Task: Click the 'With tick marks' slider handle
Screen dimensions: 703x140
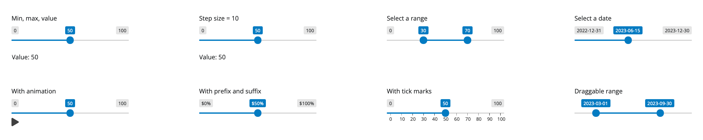Action: coord(445,113)
